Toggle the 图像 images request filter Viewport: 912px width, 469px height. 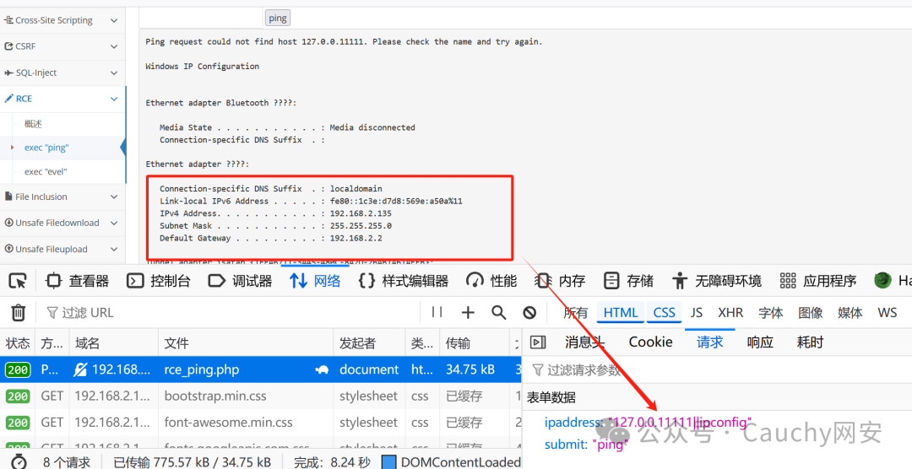(810, 313)
